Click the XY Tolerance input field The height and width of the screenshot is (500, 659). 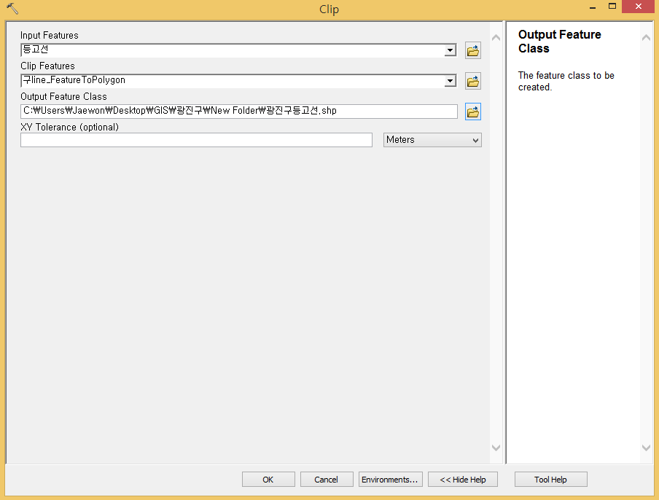pos(196,140)
